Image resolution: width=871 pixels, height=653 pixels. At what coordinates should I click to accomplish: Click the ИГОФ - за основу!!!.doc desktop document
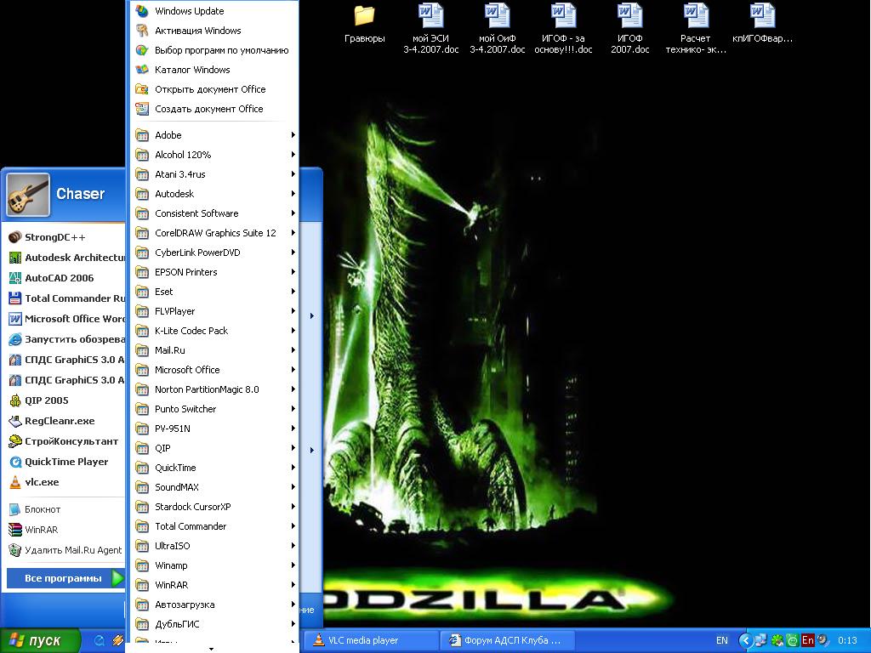point(563,29)
